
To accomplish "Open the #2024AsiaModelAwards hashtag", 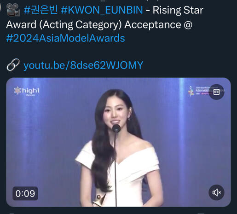I will (x=65, y=38).
